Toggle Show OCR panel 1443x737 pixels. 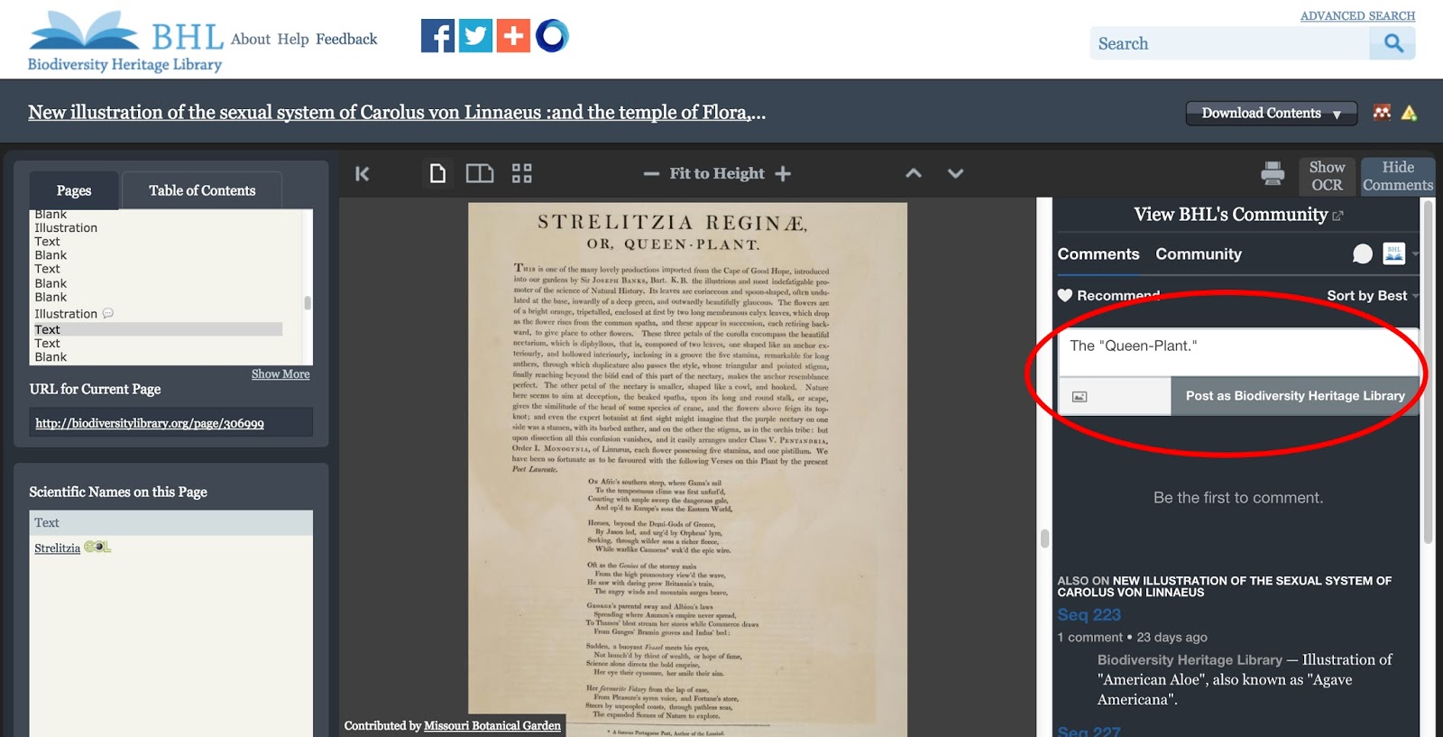point(1326,176)
